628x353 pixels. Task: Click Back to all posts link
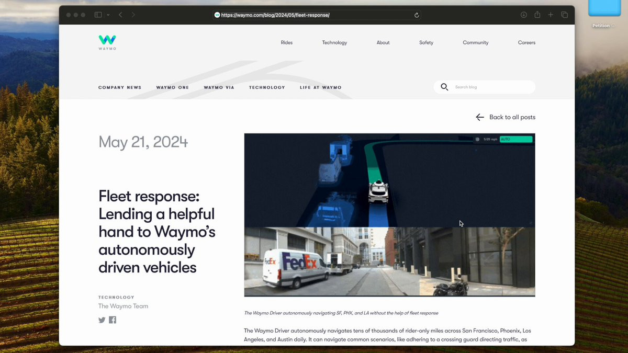(x=512, y=117)
